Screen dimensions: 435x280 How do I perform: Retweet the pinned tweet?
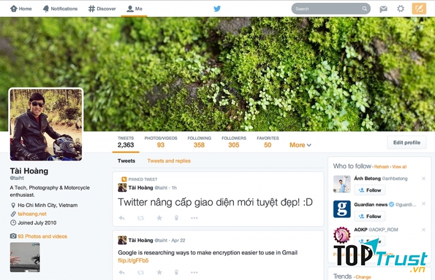140,218
